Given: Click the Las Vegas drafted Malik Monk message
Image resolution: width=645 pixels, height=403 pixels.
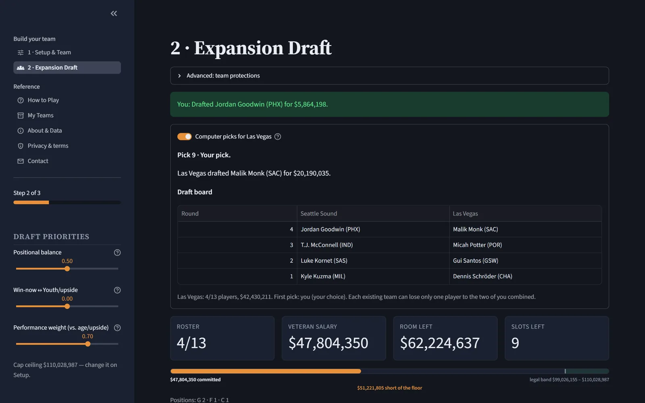Looking at the screenshot, I should coord(254,173).
